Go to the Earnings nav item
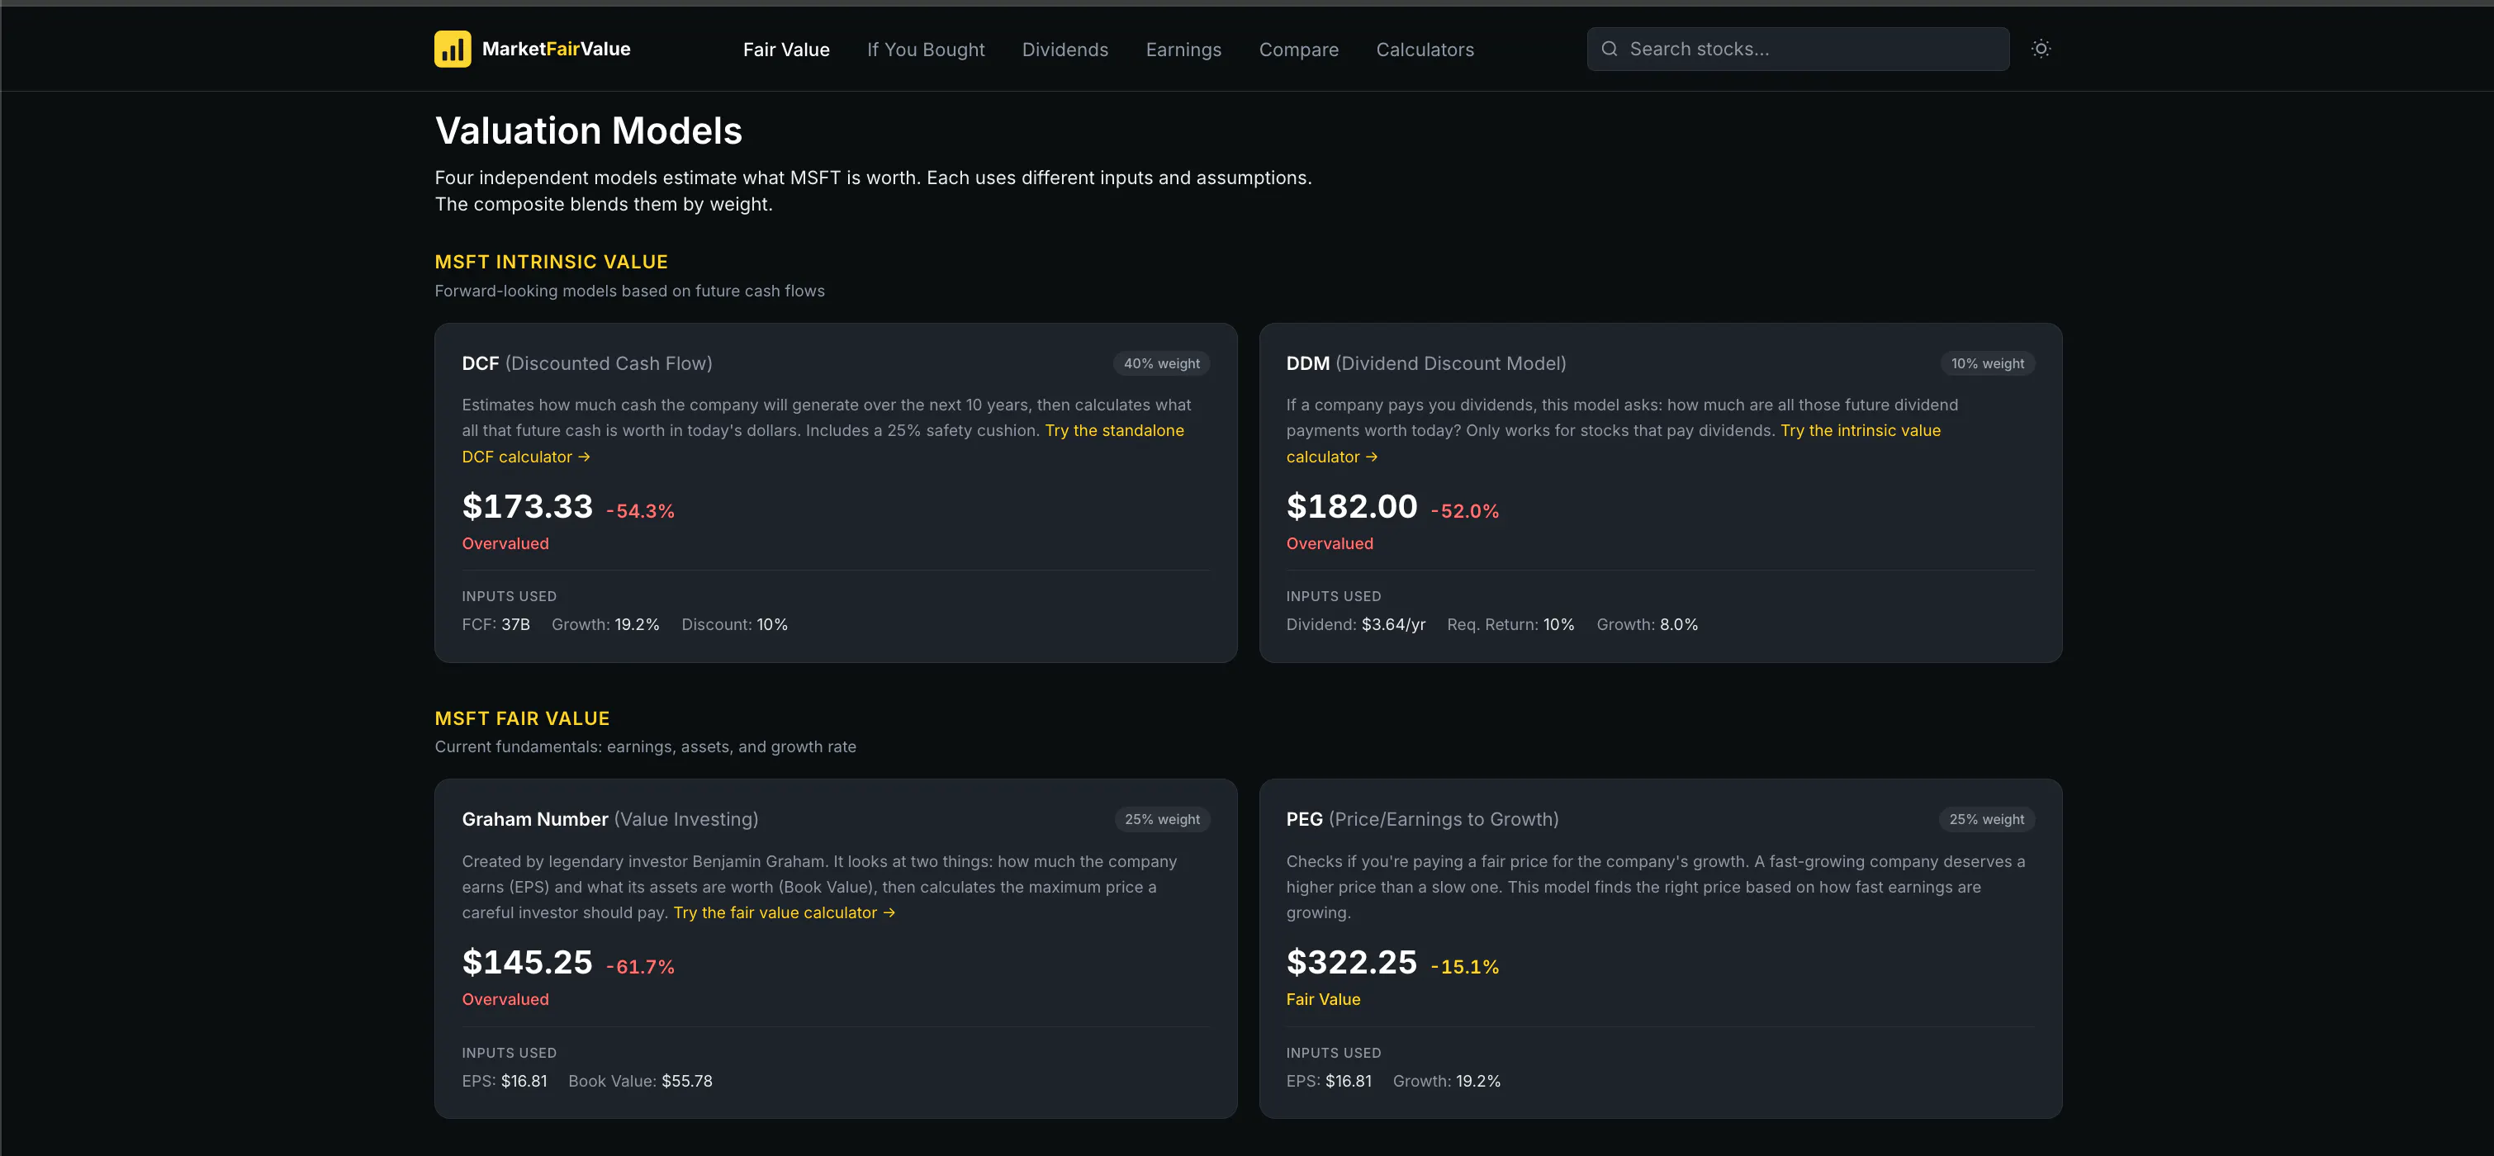Screen dimensions: 2494x1156 pos(1183,50)
